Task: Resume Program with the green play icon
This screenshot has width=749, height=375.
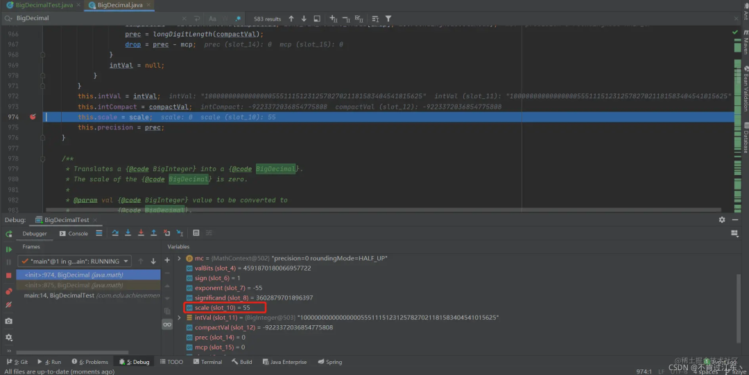Action: coord(8,249)
